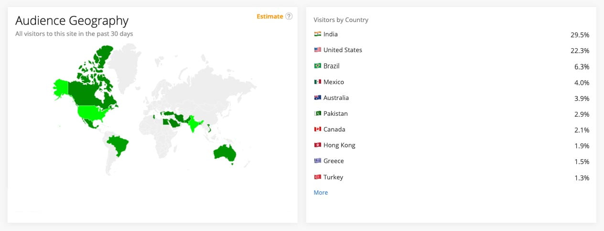
Task: Click the United States flag icon
Action: 317,50
